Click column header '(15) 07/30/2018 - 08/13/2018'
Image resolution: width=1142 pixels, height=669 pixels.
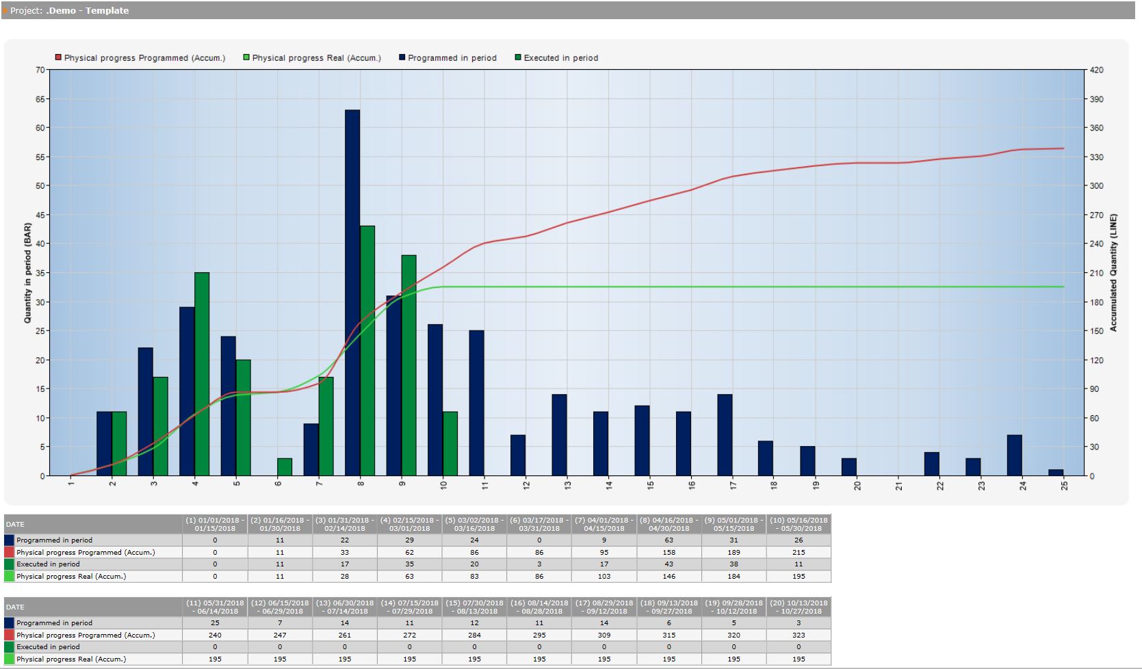tap(474, 607)
